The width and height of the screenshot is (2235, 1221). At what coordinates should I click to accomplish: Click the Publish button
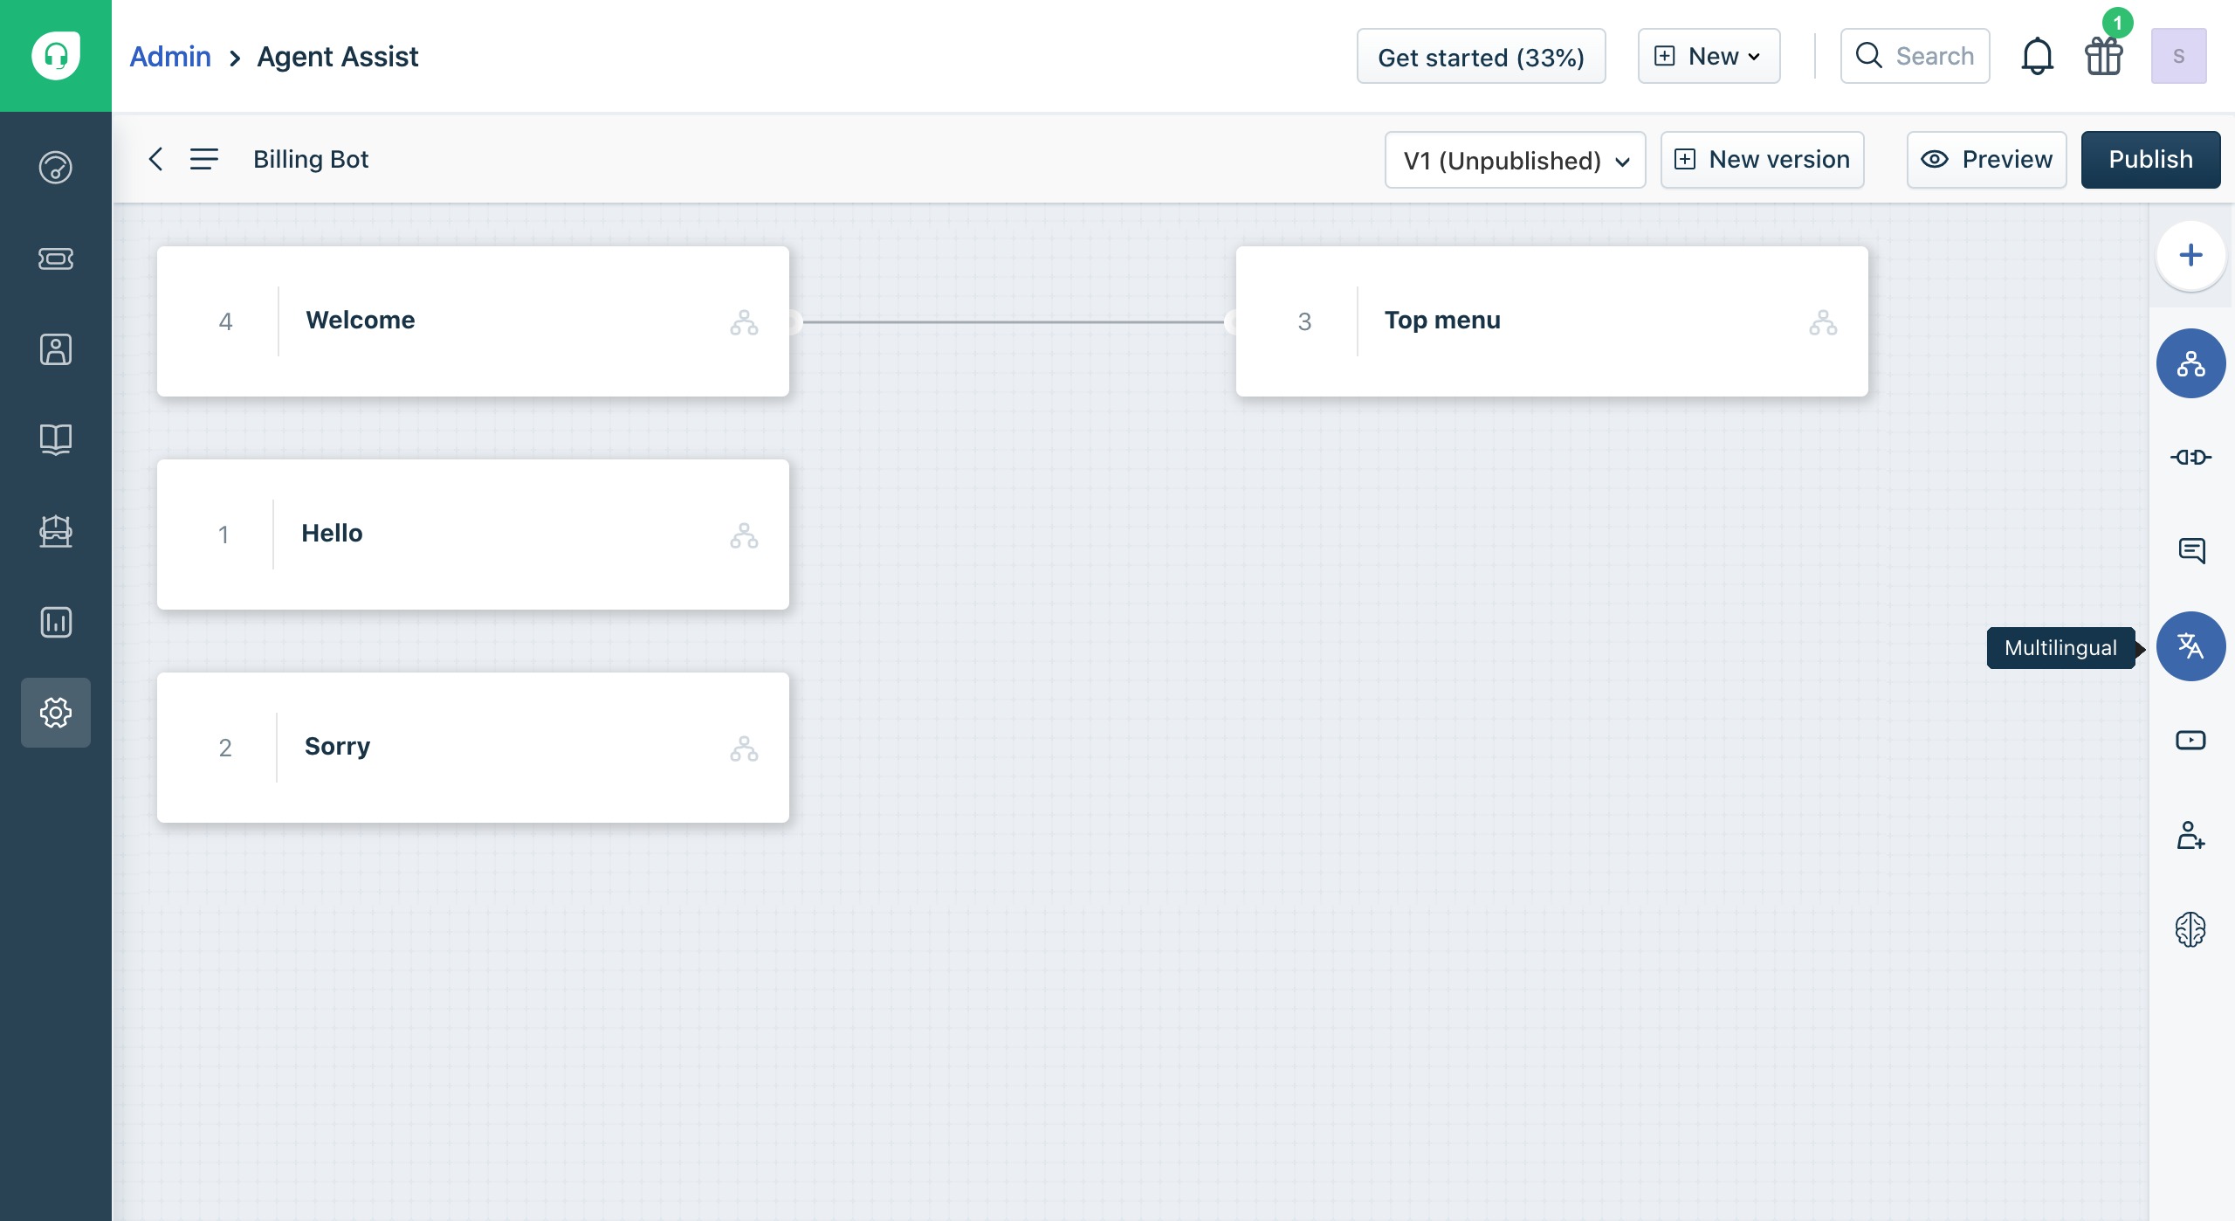pyautogui.click(x=2150, y=160)
